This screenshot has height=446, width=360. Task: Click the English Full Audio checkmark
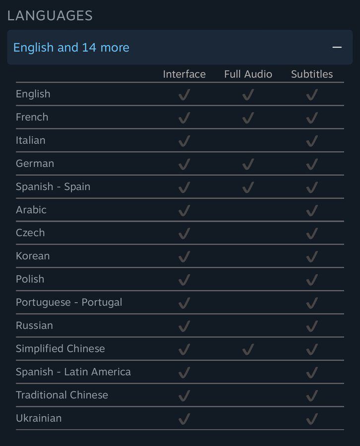point(248,94)
